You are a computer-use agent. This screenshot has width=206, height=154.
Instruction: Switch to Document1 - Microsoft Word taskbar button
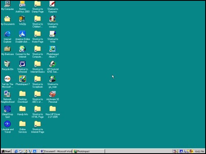[56, 151]
